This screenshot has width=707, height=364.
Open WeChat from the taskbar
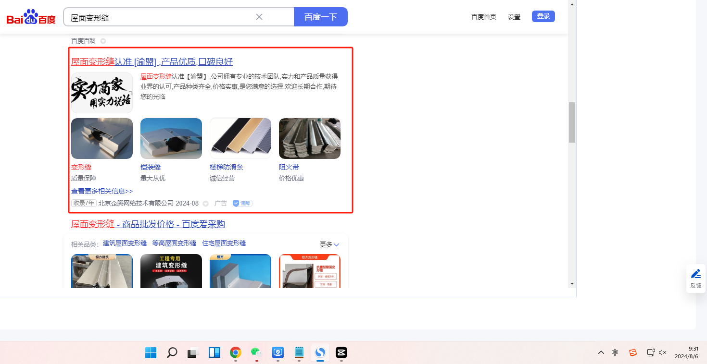256,353
